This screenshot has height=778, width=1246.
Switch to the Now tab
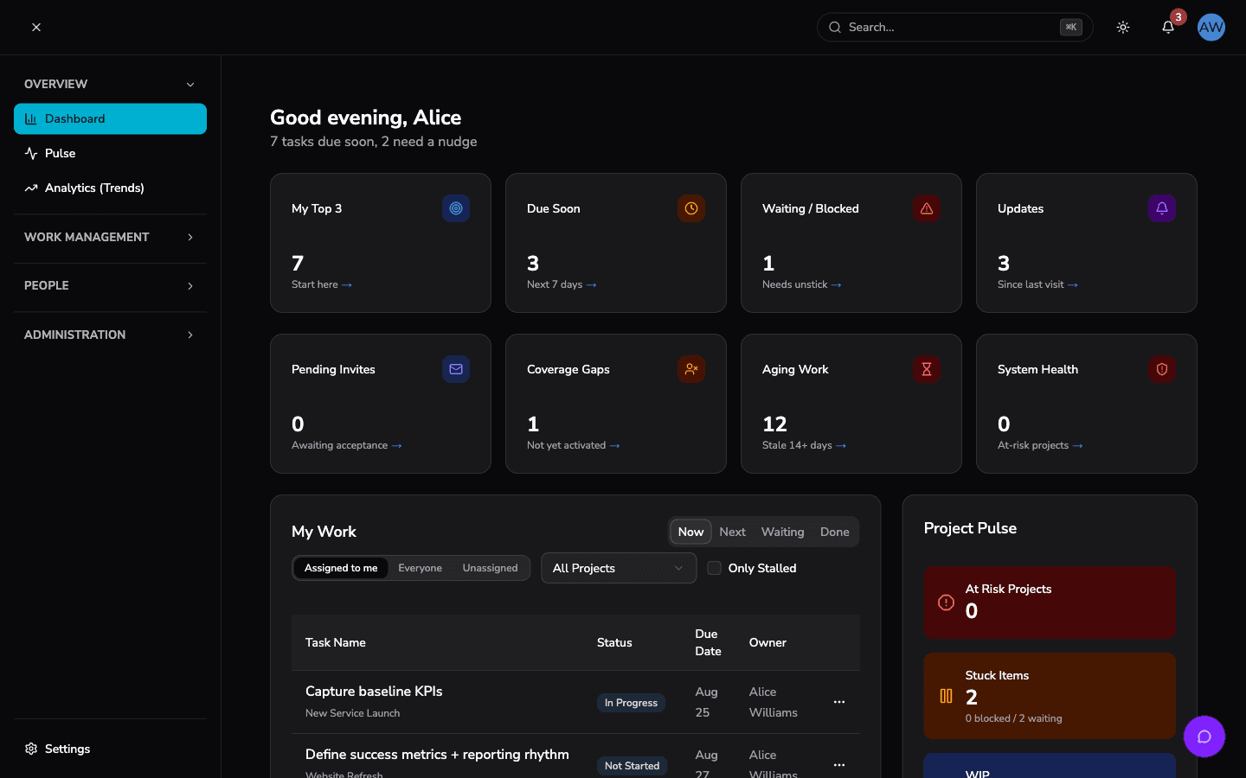click(x=690, y=532)
